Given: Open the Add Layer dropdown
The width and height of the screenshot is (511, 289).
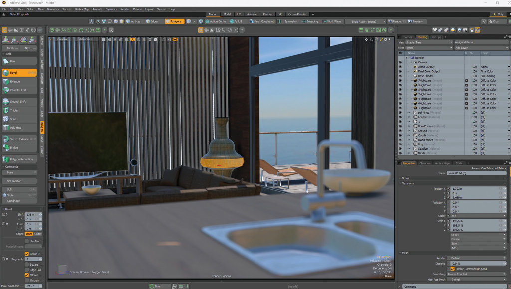Looking at the screenshot, I should pyautogui.click(x=482, y=48).
